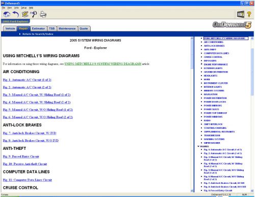Click main content scroll down arrow
255x197 pixels.
(192, 190)
